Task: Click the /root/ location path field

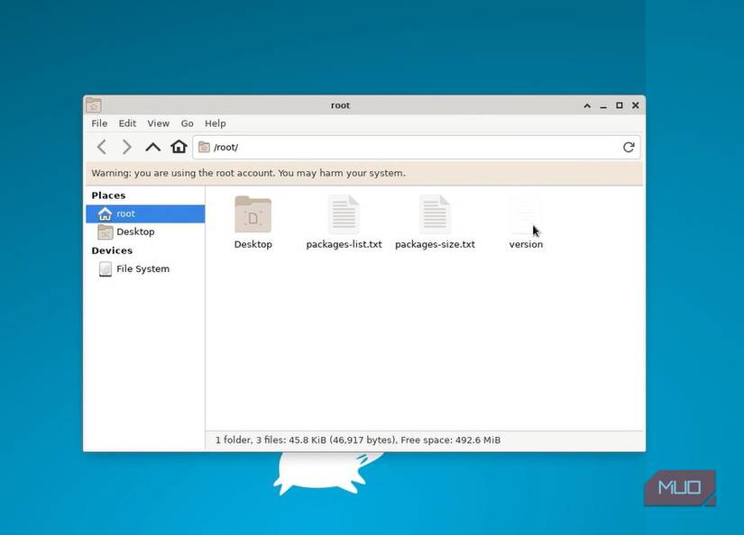Action: (416, 148)
